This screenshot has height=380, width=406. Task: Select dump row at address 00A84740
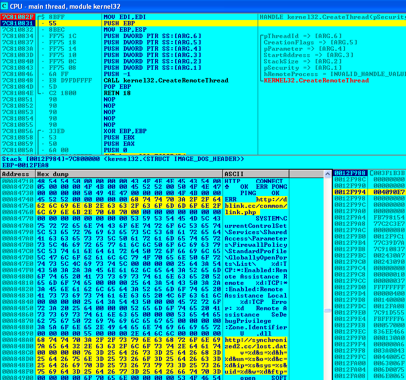(17, 200)
